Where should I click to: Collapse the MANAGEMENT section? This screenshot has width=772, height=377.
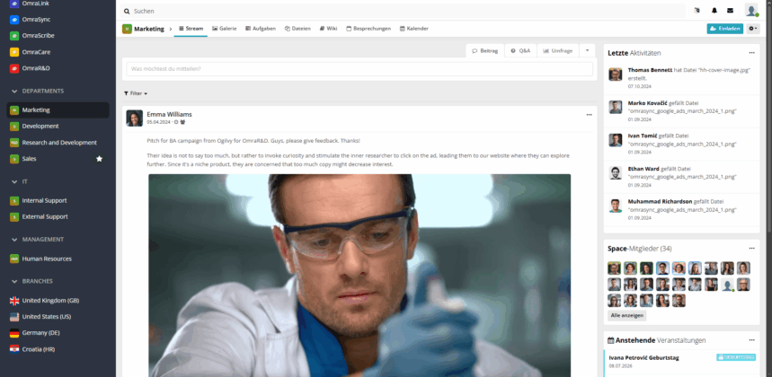tap(14, 240)
